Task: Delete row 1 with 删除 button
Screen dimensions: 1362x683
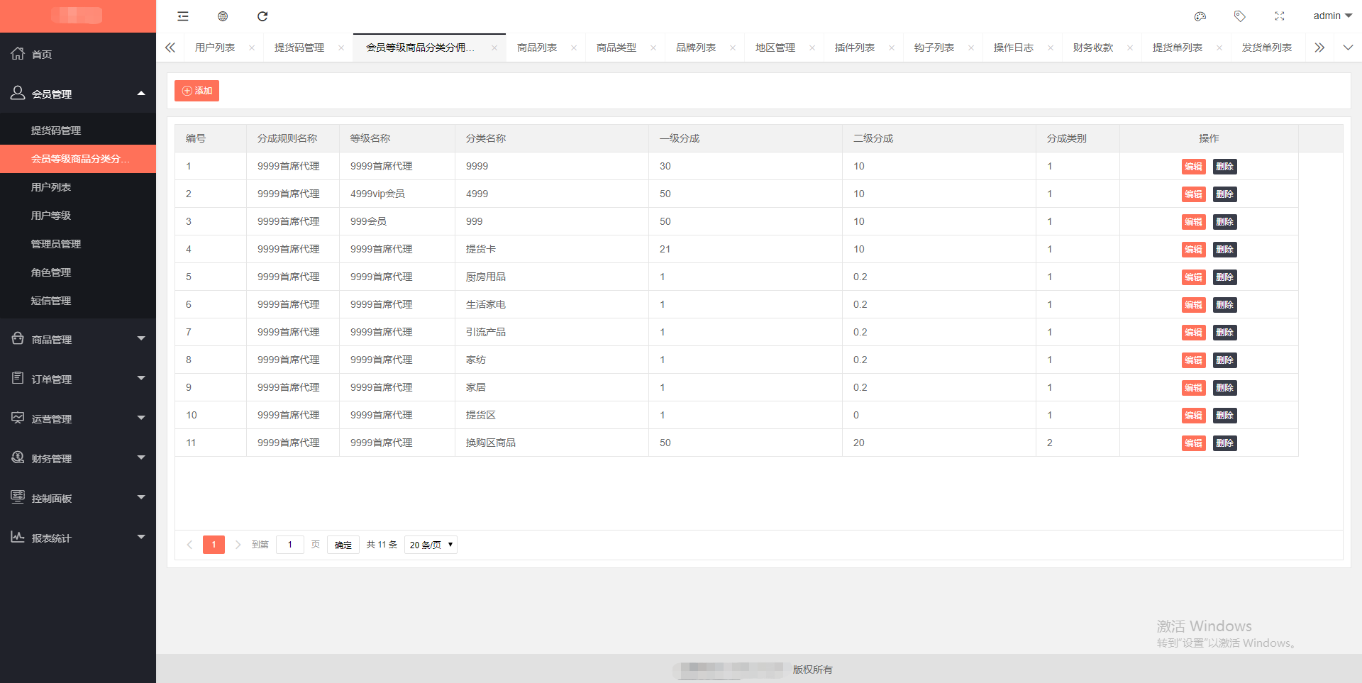Action: pos(1225,167)
